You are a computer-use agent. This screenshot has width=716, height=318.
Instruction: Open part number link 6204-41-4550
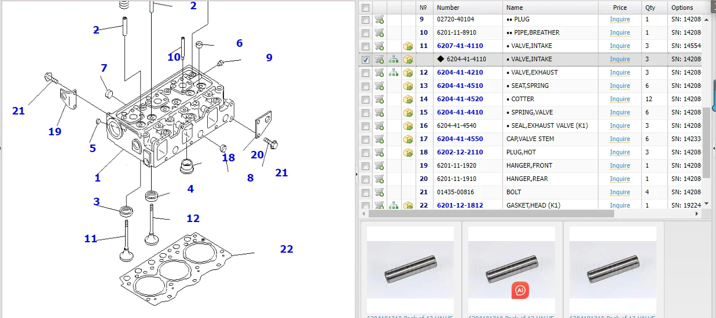coord(460,139)
